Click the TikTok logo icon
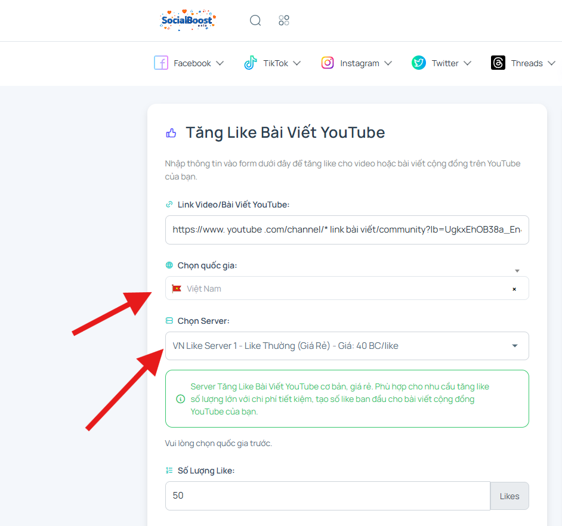 251,63
